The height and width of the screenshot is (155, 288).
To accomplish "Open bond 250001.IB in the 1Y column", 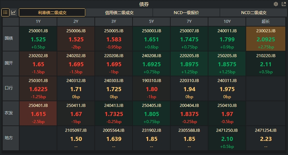I will coord(38,38).
